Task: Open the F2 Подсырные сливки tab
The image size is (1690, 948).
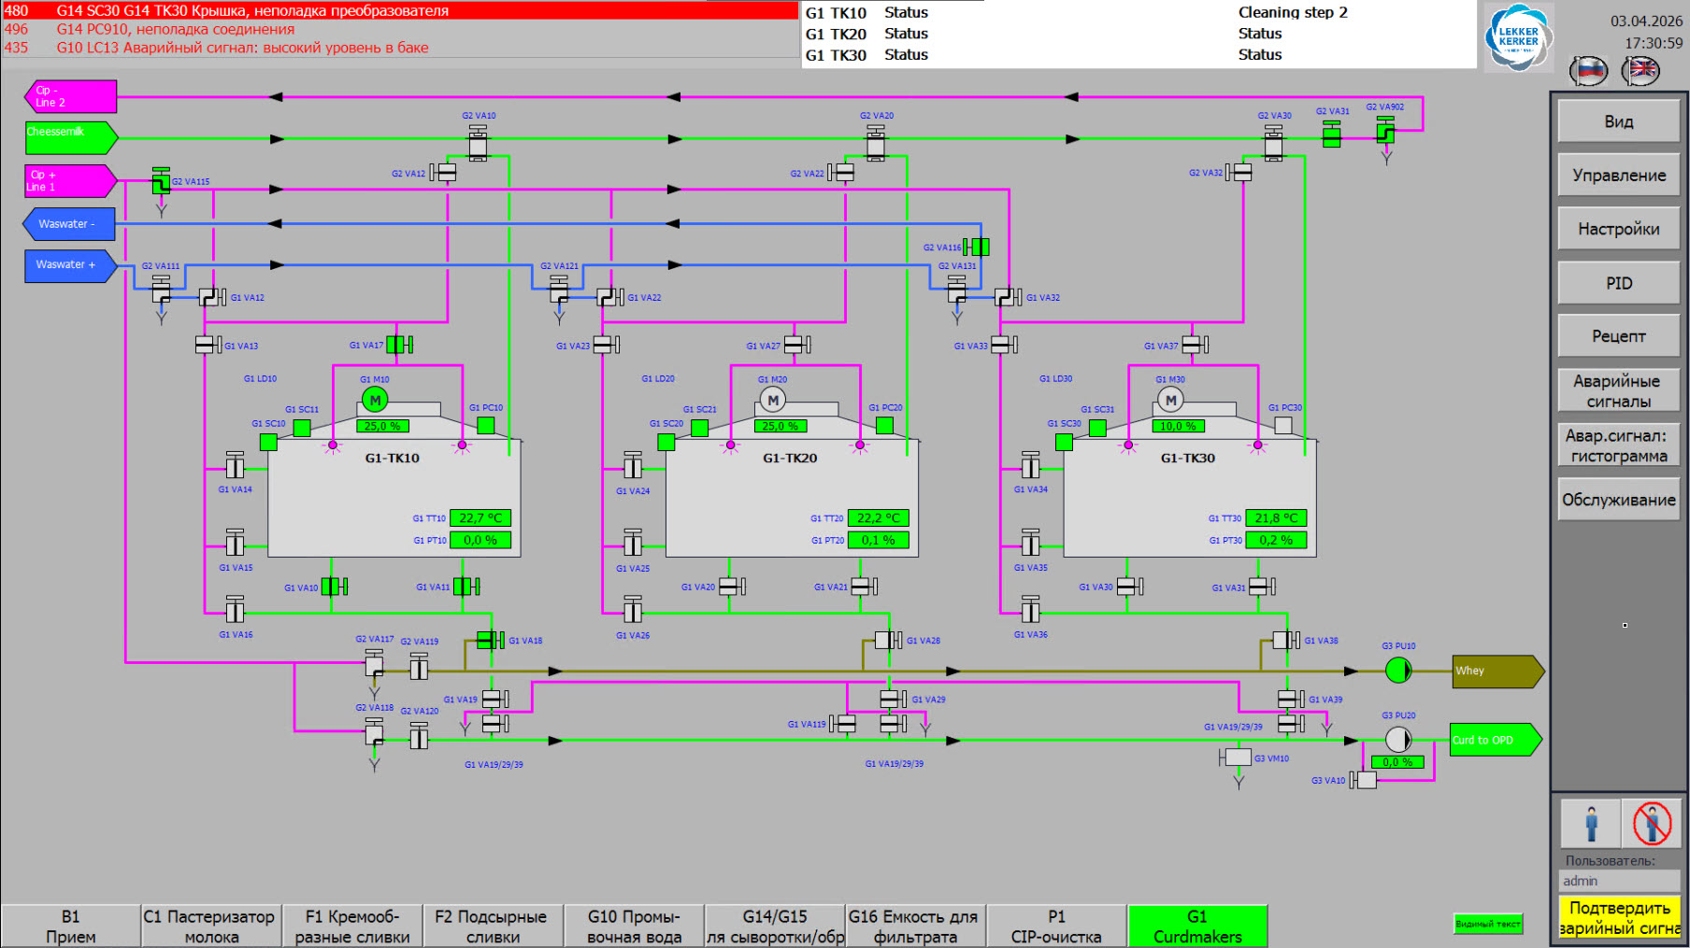Action: pos(493,927)
